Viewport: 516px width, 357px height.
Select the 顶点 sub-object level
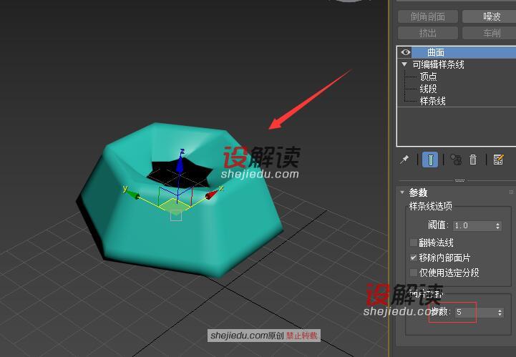(428, 77)
